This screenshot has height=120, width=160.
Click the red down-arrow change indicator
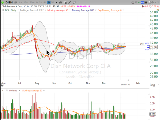[143, 6]
